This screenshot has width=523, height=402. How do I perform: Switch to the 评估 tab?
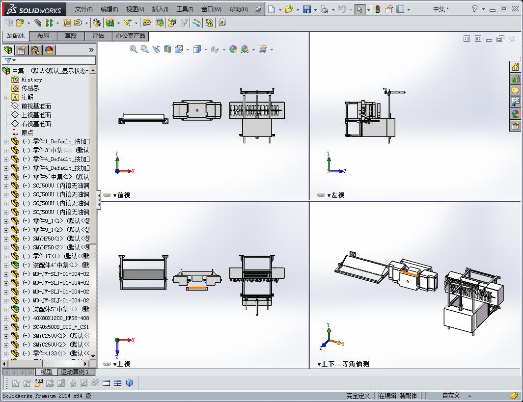98,36
